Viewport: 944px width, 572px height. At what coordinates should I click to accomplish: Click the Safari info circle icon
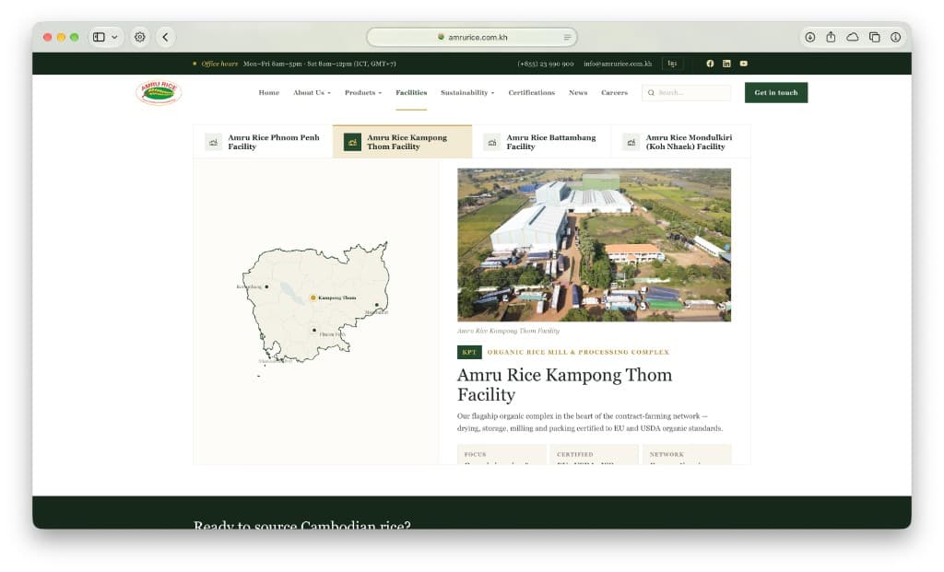click(896, 37)
